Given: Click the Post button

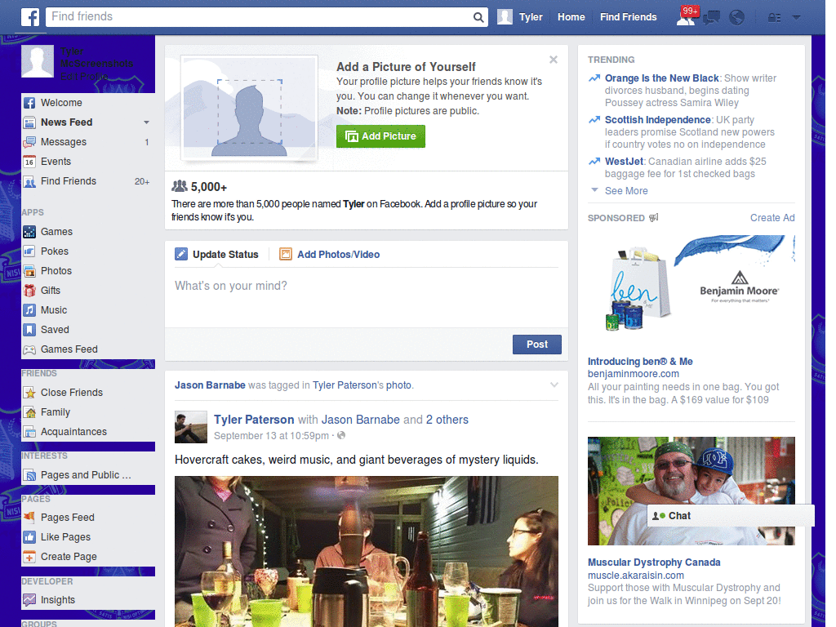Looking at the screenshot, I should (537, 345).
